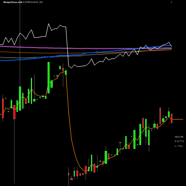
Task: Click the tallest green candlestick before the price drop
Action: click(x=49, y=78)
